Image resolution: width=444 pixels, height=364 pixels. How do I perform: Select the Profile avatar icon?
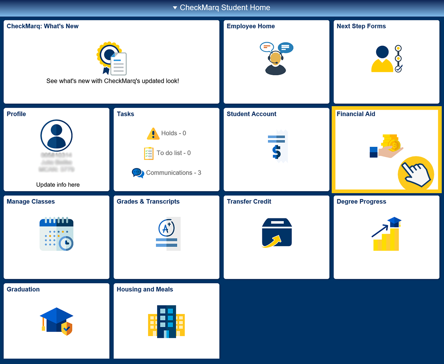(x=56, y=136)
